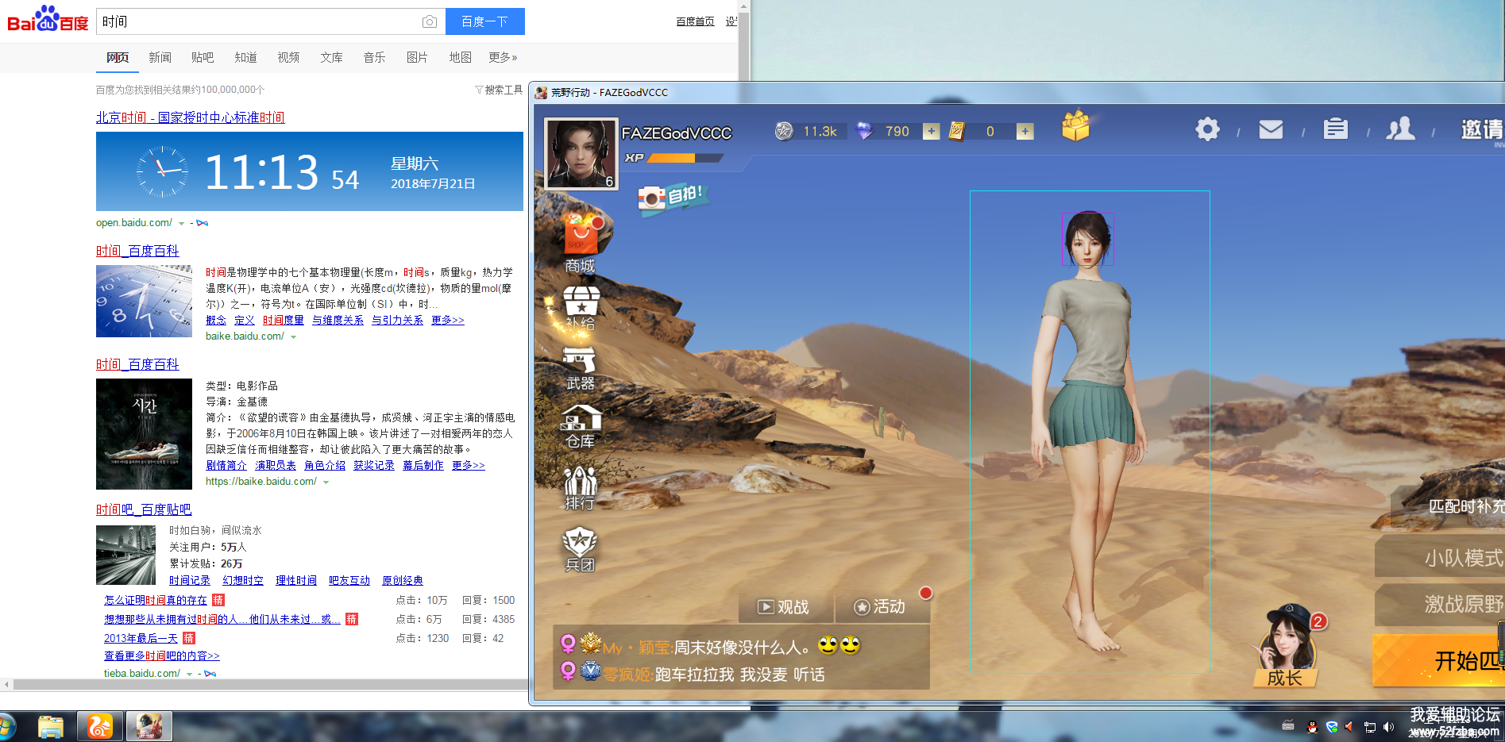
Task: Open the 荒野行动 game taskbar icon
Action: [x=149, y=726]
